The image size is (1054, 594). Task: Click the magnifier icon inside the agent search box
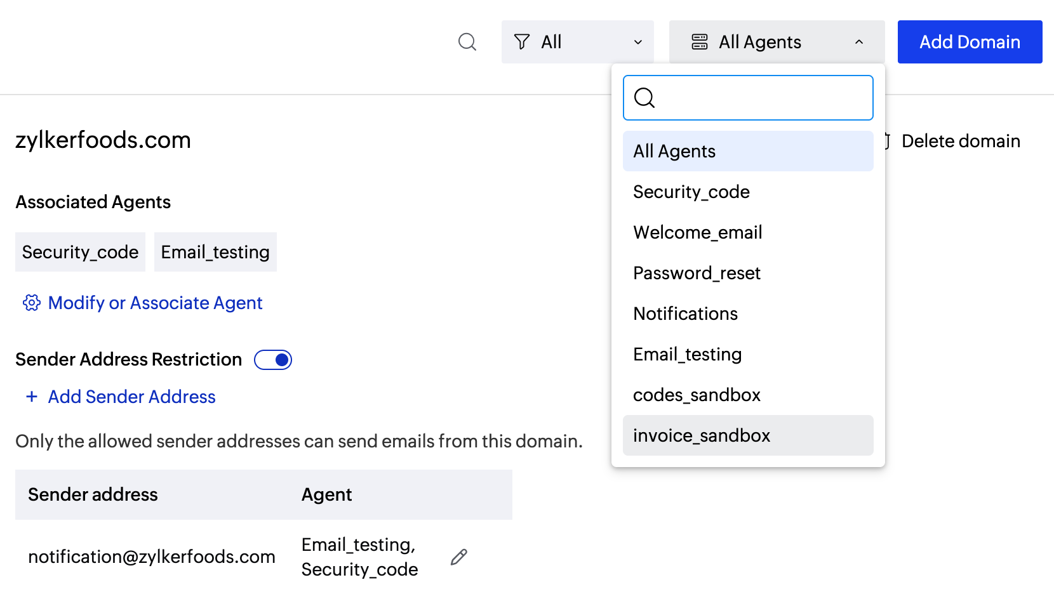[x=644, y=98]
